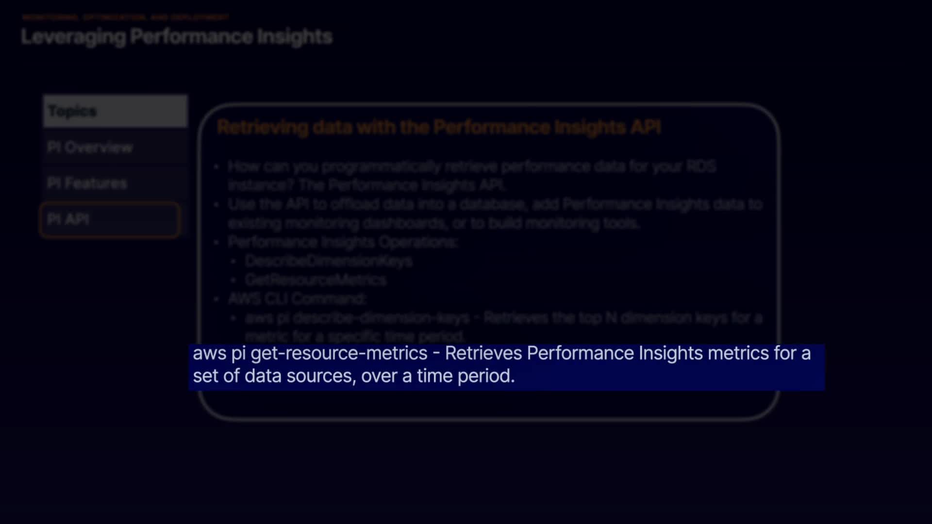Switch to the PI Features topic
The image size is (932, 524).
pyautogui.click(x=87, y=183)
